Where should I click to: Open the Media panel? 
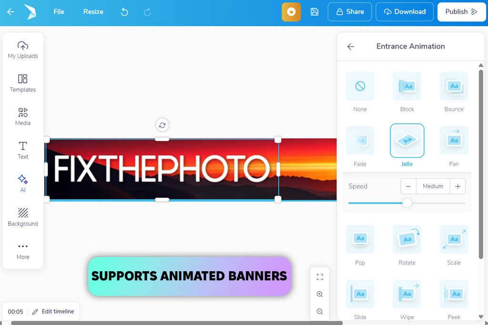coord(23,117)
